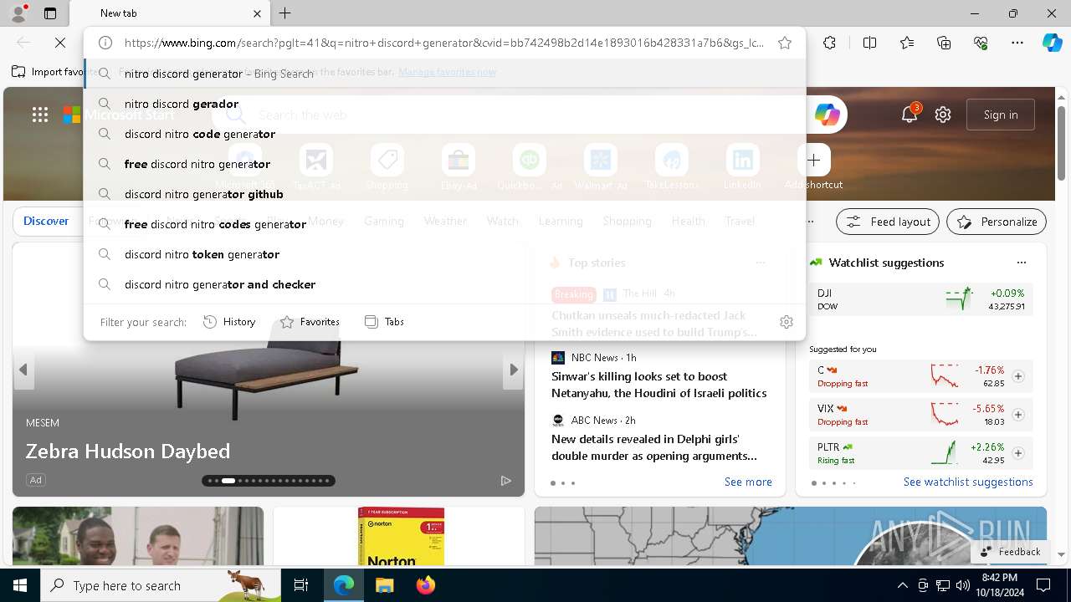1071x602 pixels.
Task: Launch Firefox from taskbar
Action: pyautogui.click(x=425, y=585)
